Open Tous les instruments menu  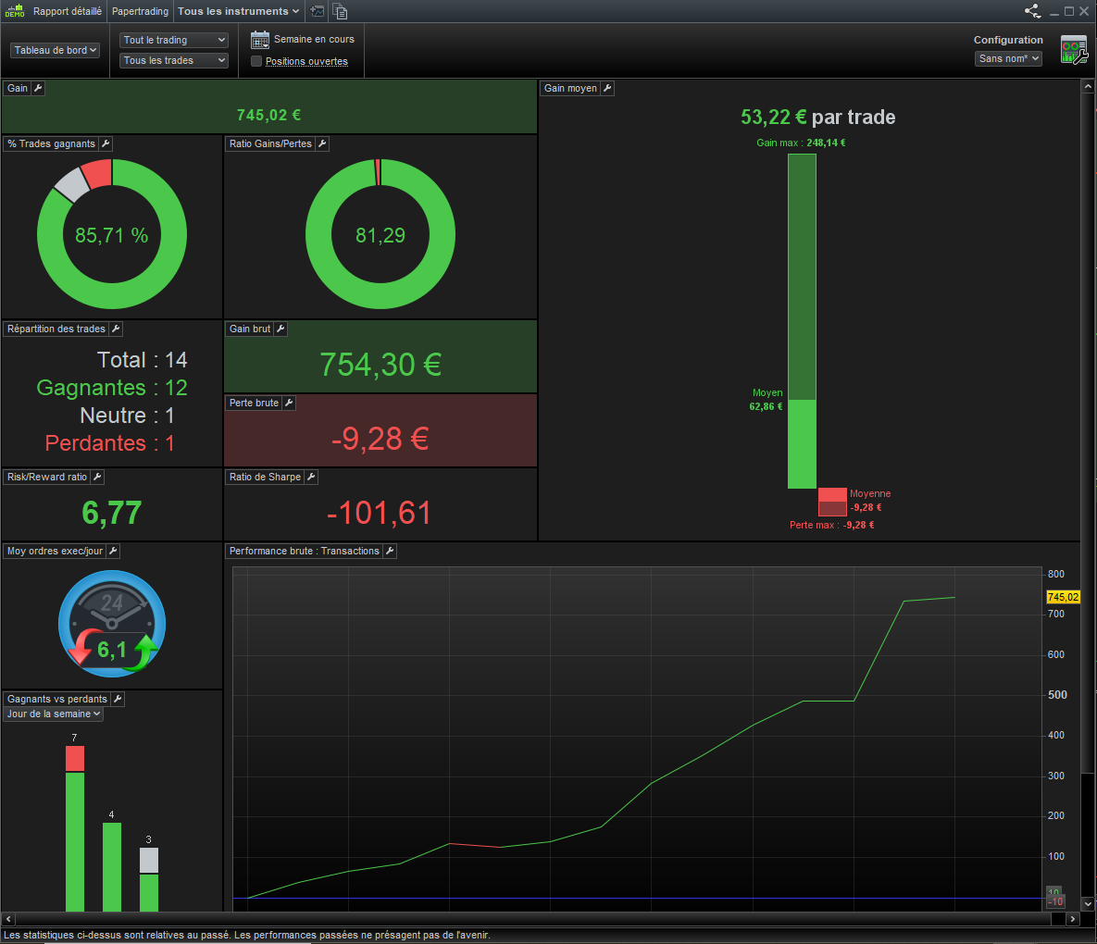(239, 11)
